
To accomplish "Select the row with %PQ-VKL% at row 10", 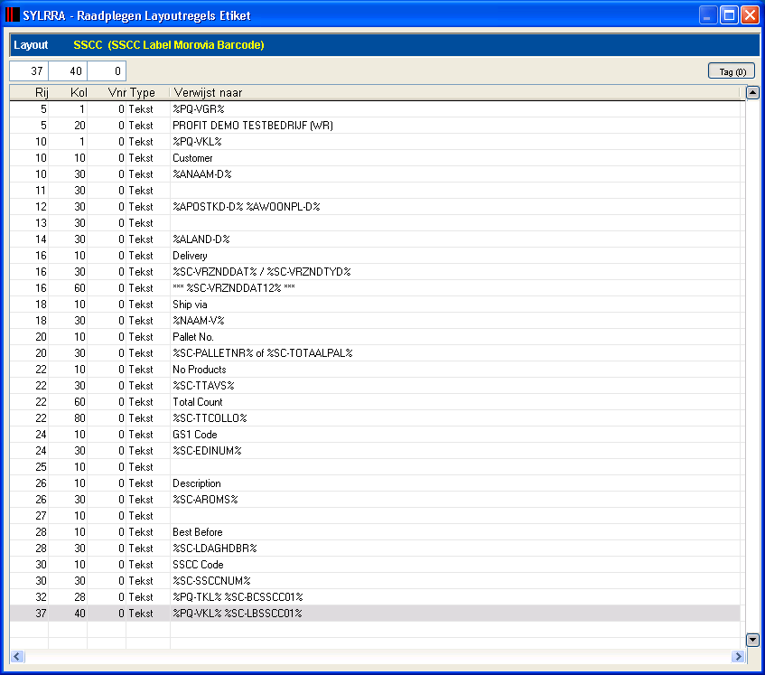I will click(x=375, y=142).
